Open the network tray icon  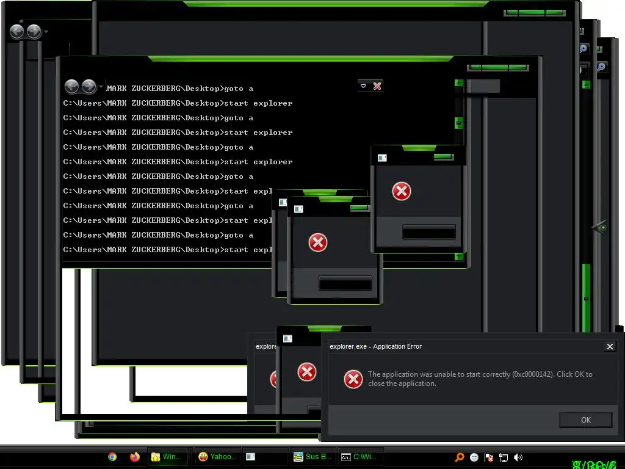pos(504,457)
